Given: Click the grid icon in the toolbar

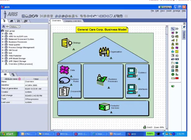Looking at the screenshot, I should click(126, 16).
